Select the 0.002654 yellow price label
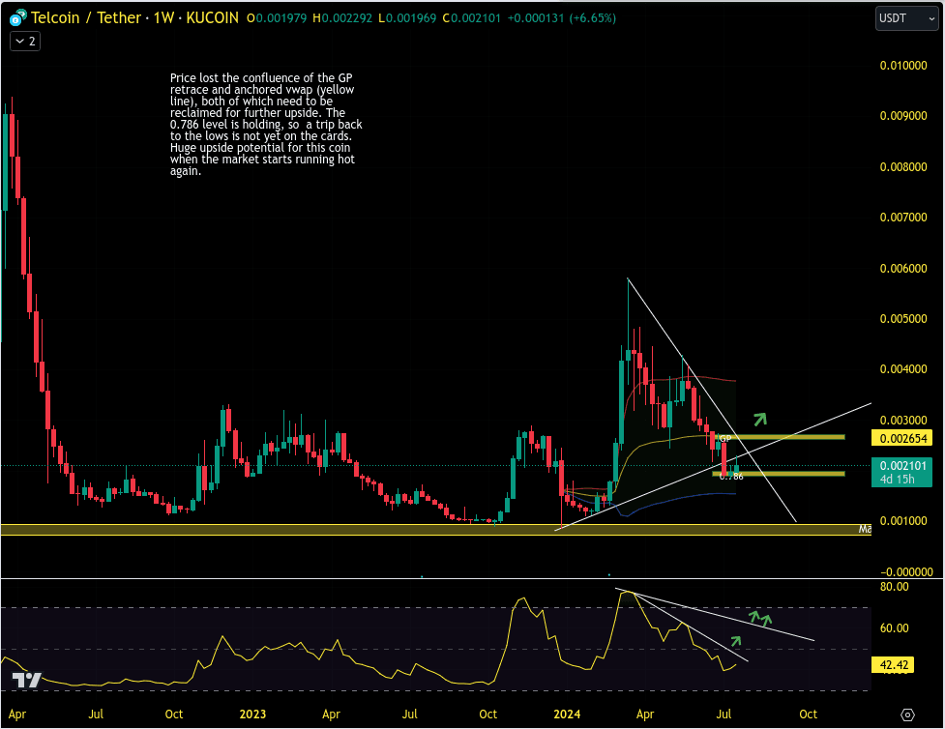The width and height of the screenshot is (945, 729). (x=902, y=438)
